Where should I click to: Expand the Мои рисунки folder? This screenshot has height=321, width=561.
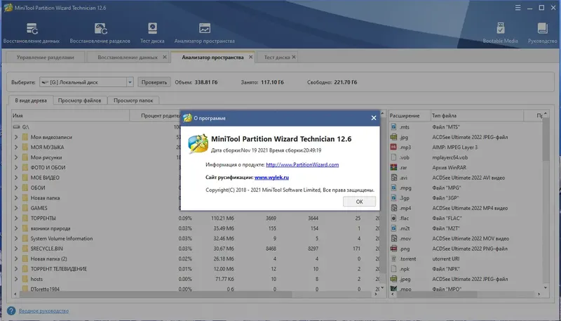tap(16, 157)
